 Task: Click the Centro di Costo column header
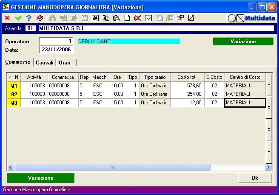click(x=245, y=77)
